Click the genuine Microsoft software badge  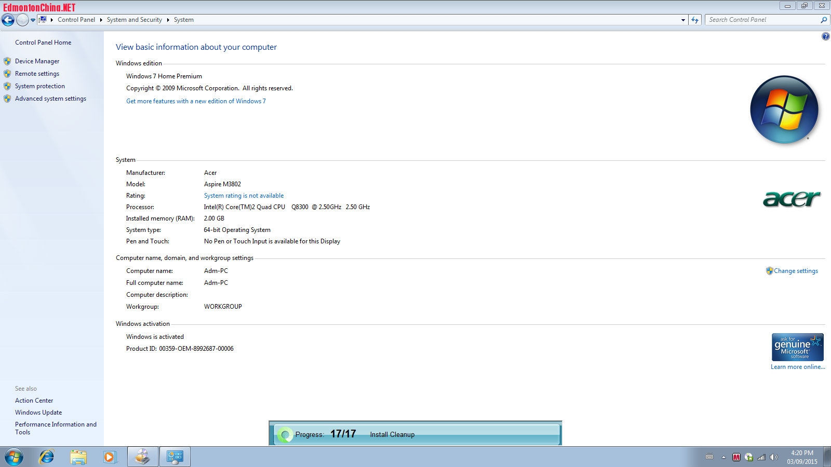pyautogui.click(x=797, y=347)
